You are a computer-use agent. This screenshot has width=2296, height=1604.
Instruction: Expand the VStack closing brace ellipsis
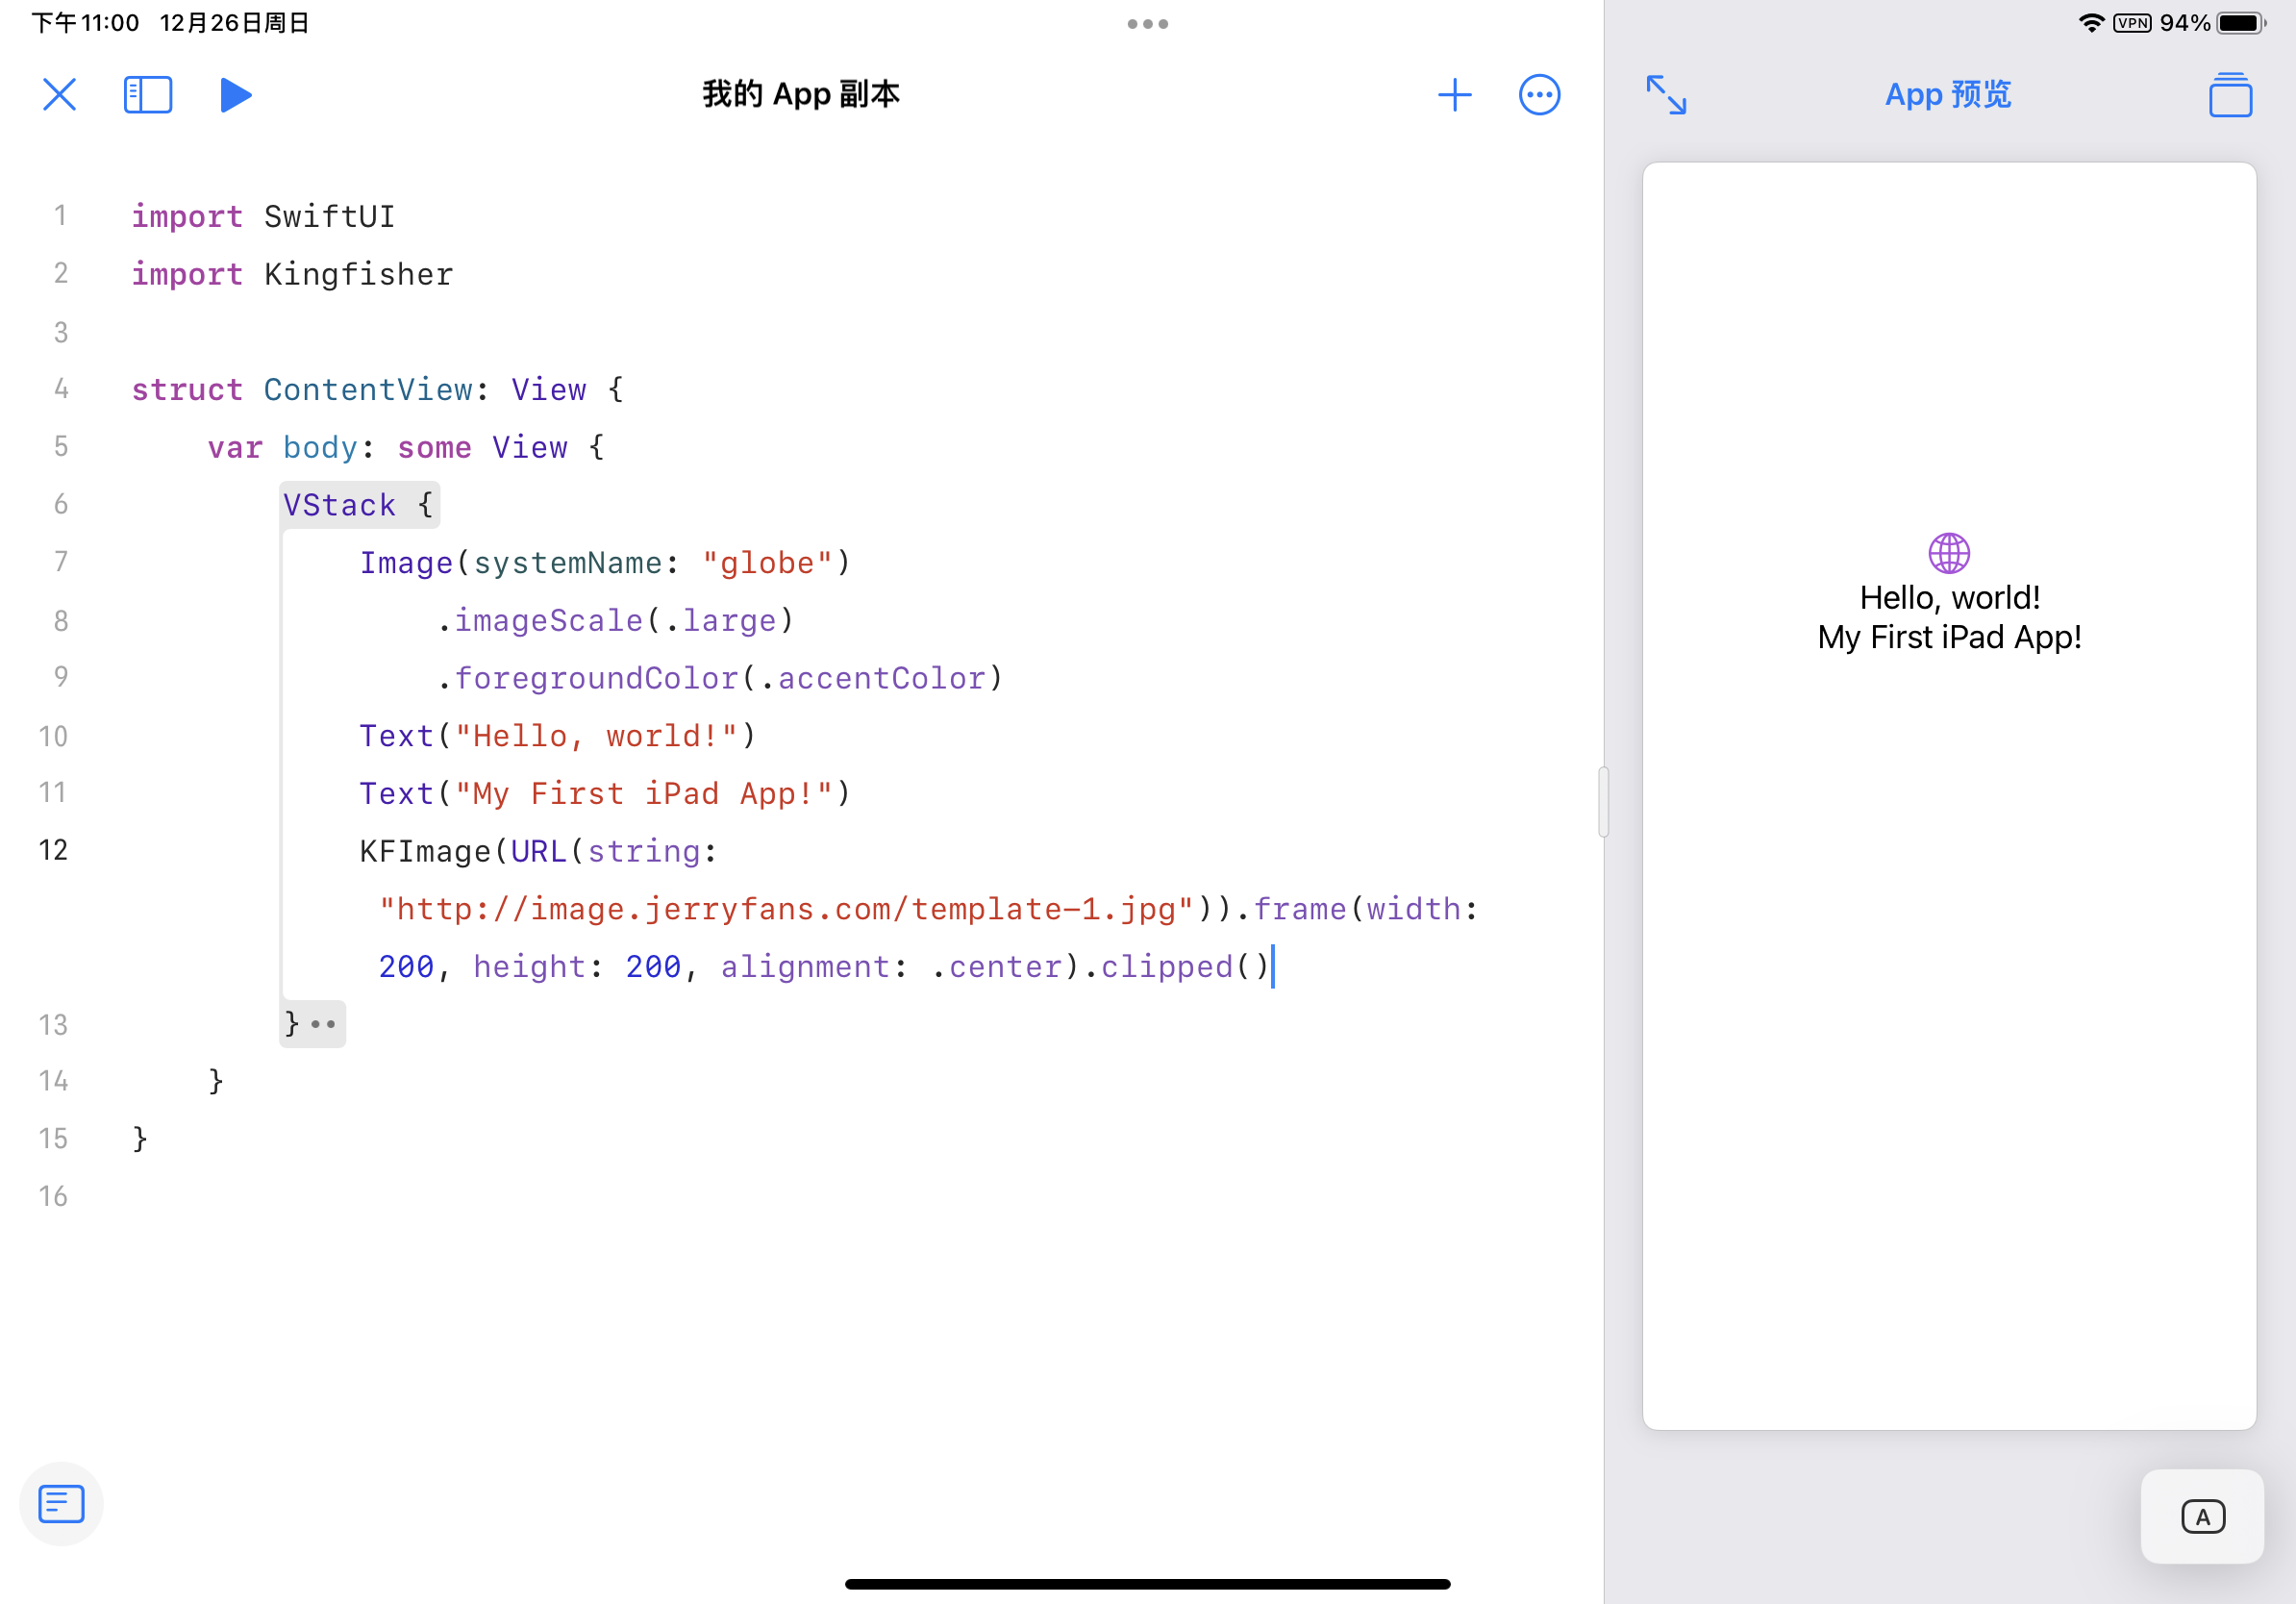(323, 1024)
